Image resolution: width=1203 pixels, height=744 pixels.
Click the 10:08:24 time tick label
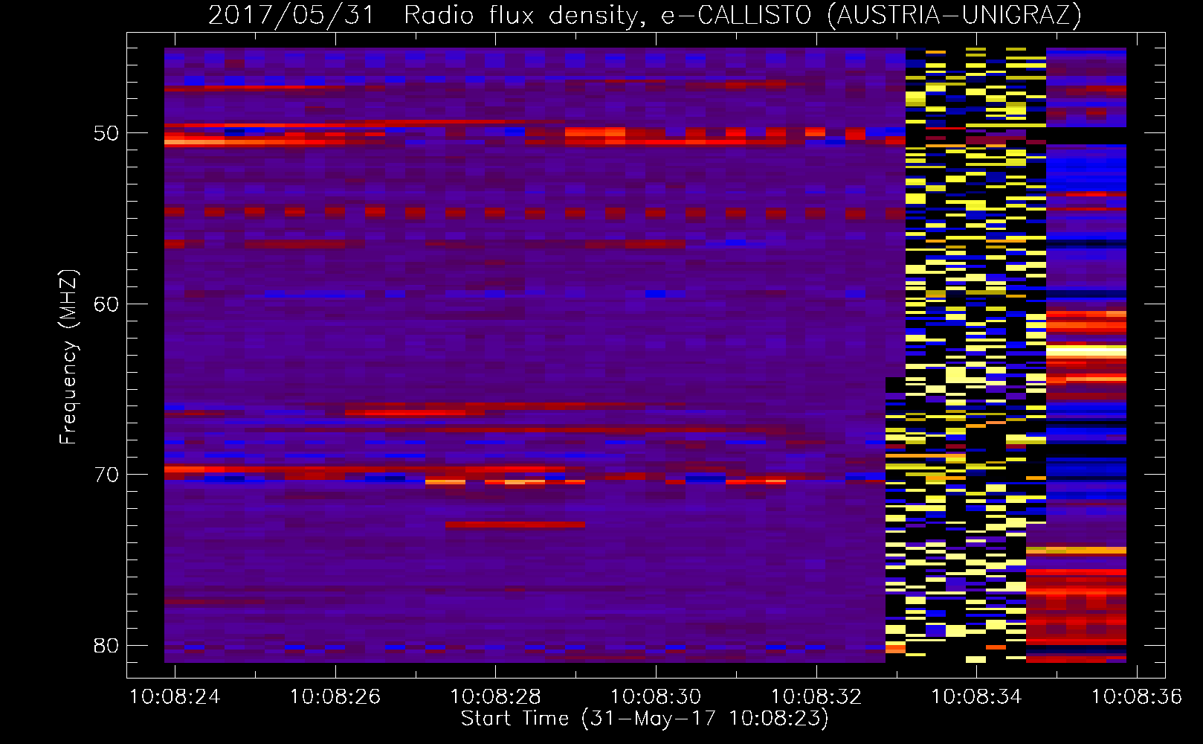coord(175,697)
